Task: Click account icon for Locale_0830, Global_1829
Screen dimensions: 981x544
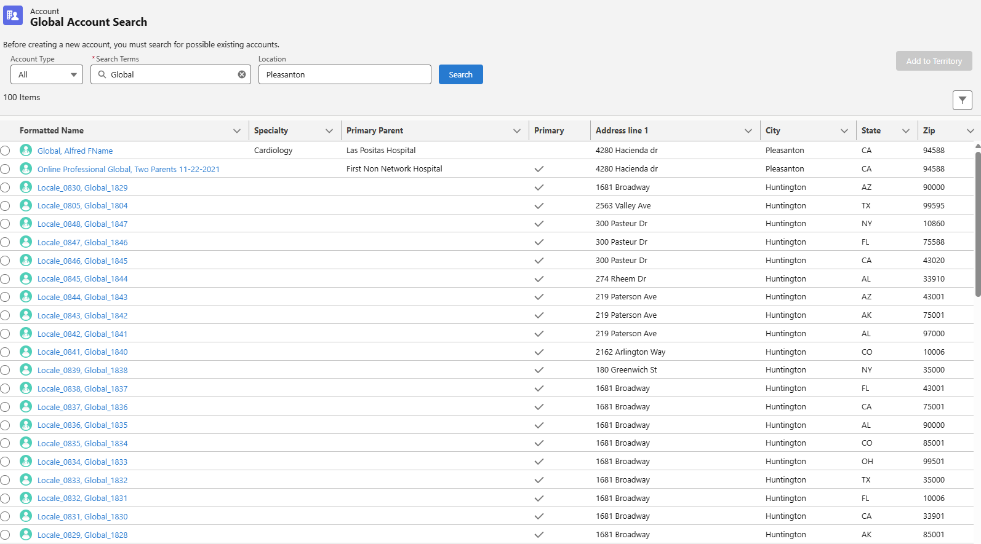Action: point(26,187)
